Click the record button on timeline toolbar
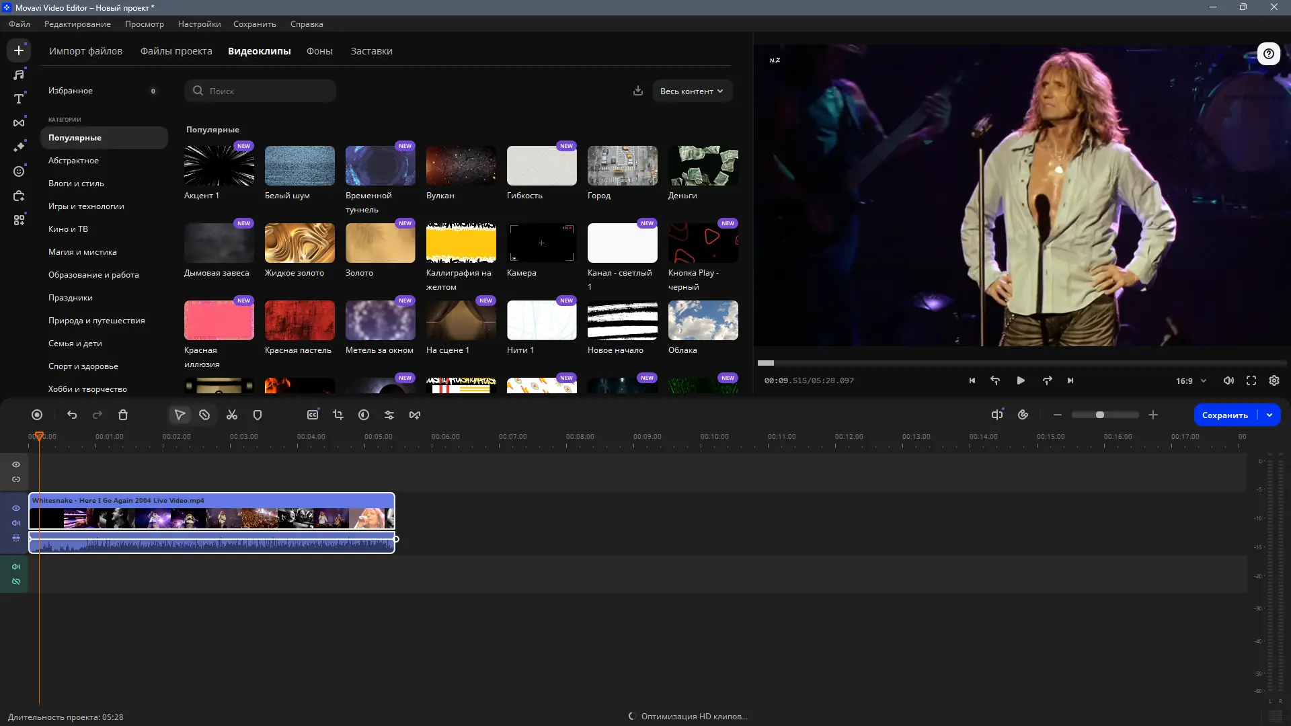 [37, 415]
